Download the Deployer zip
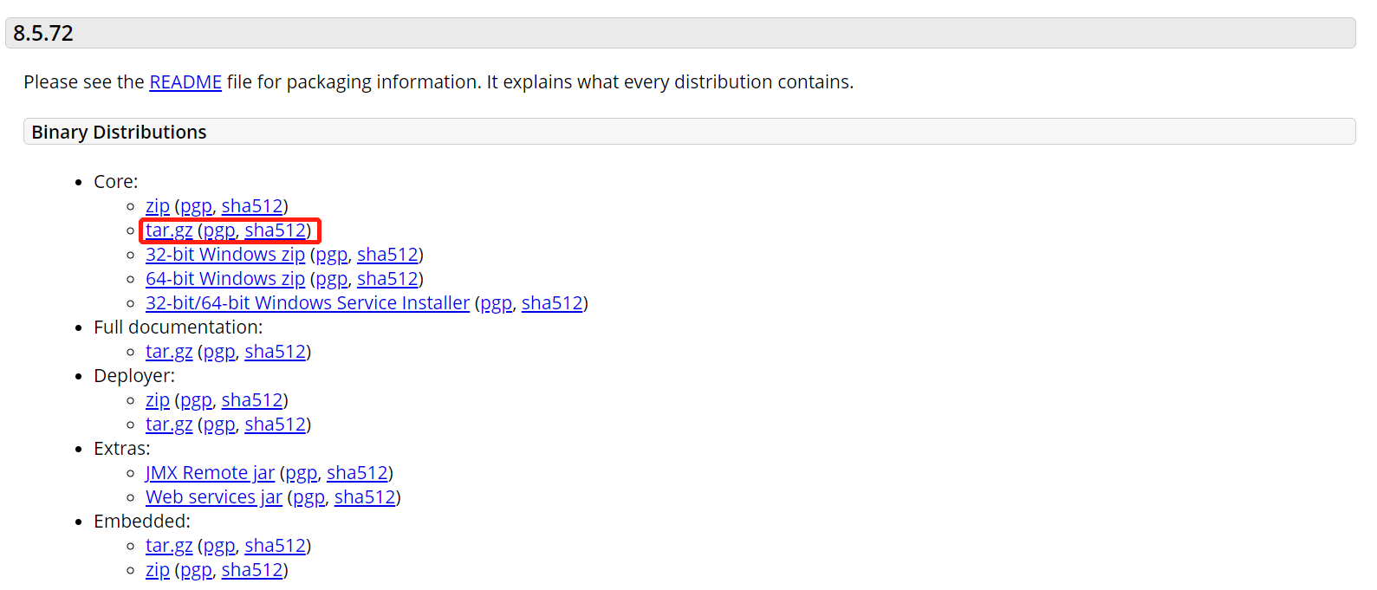Screen dimensions: 1377x590 pos(158,400)
